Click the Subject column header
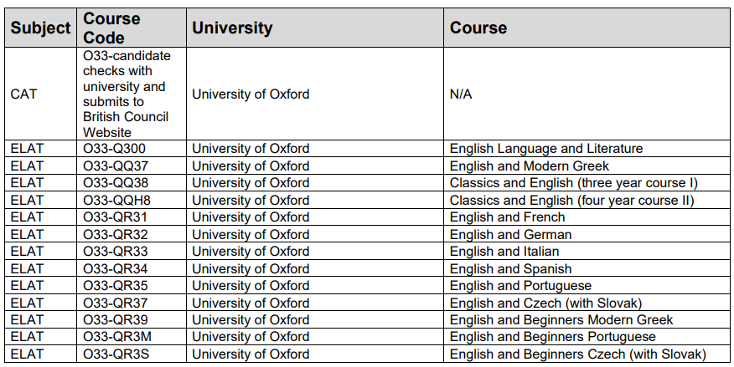Image resolution: width=734 pixels, height=367 pixels. (x=40, y=28)
